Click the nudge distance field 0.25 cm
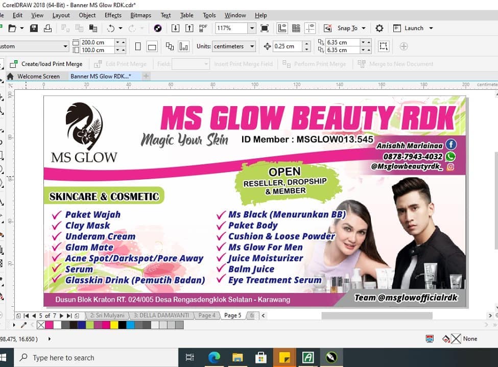The width and height of the screenshot is (498, 367). [x=287, y=46]
